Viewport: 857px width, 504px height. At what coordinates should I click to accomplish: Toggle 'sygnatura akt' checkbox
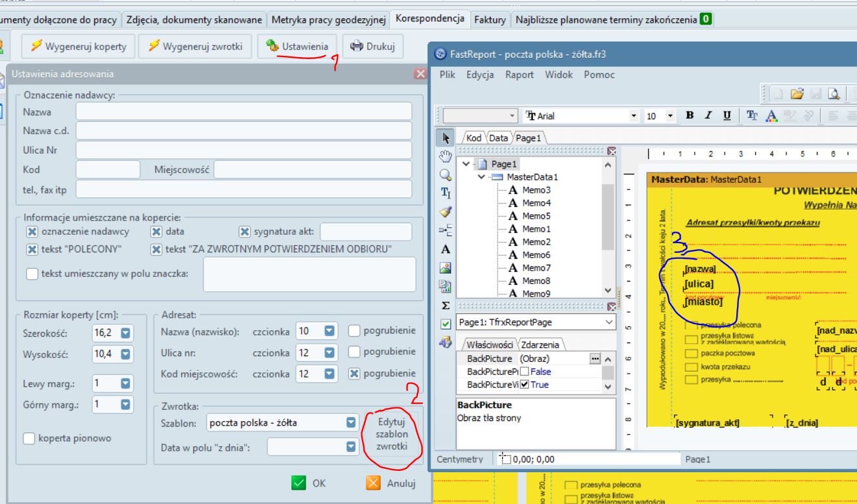(244, 232)
